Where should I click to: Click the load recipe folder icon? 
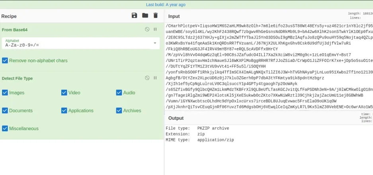point(145,15)
